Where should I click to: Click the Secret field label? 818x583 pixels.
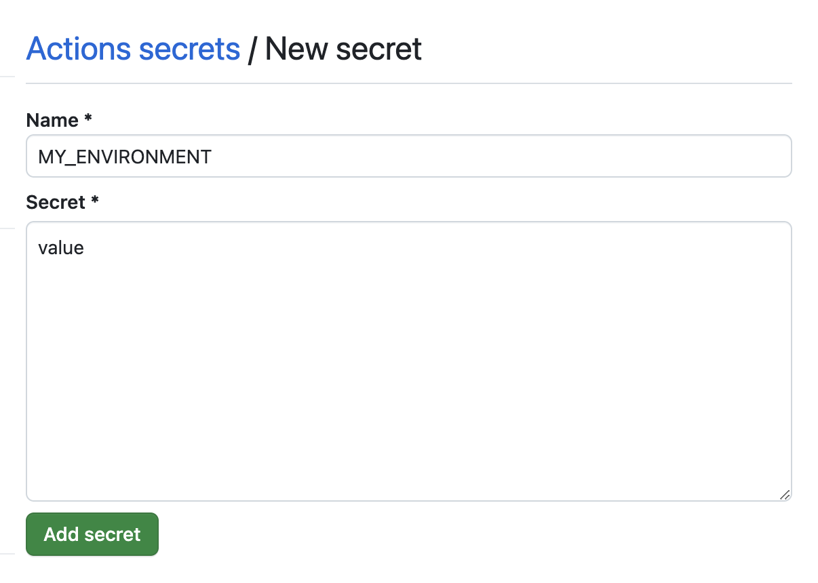56,202
